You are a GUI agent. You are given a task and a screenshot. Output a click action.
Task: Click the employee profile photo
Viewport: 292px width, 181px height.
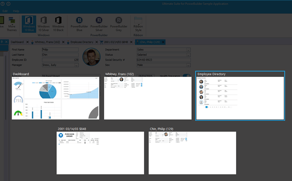[x=91, y=57]
